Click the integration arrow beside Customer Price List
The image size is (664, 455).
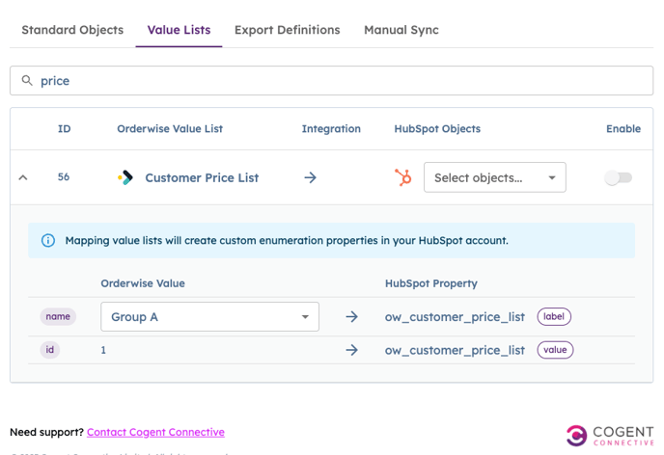pyautogui.click(x=310, y=177)
